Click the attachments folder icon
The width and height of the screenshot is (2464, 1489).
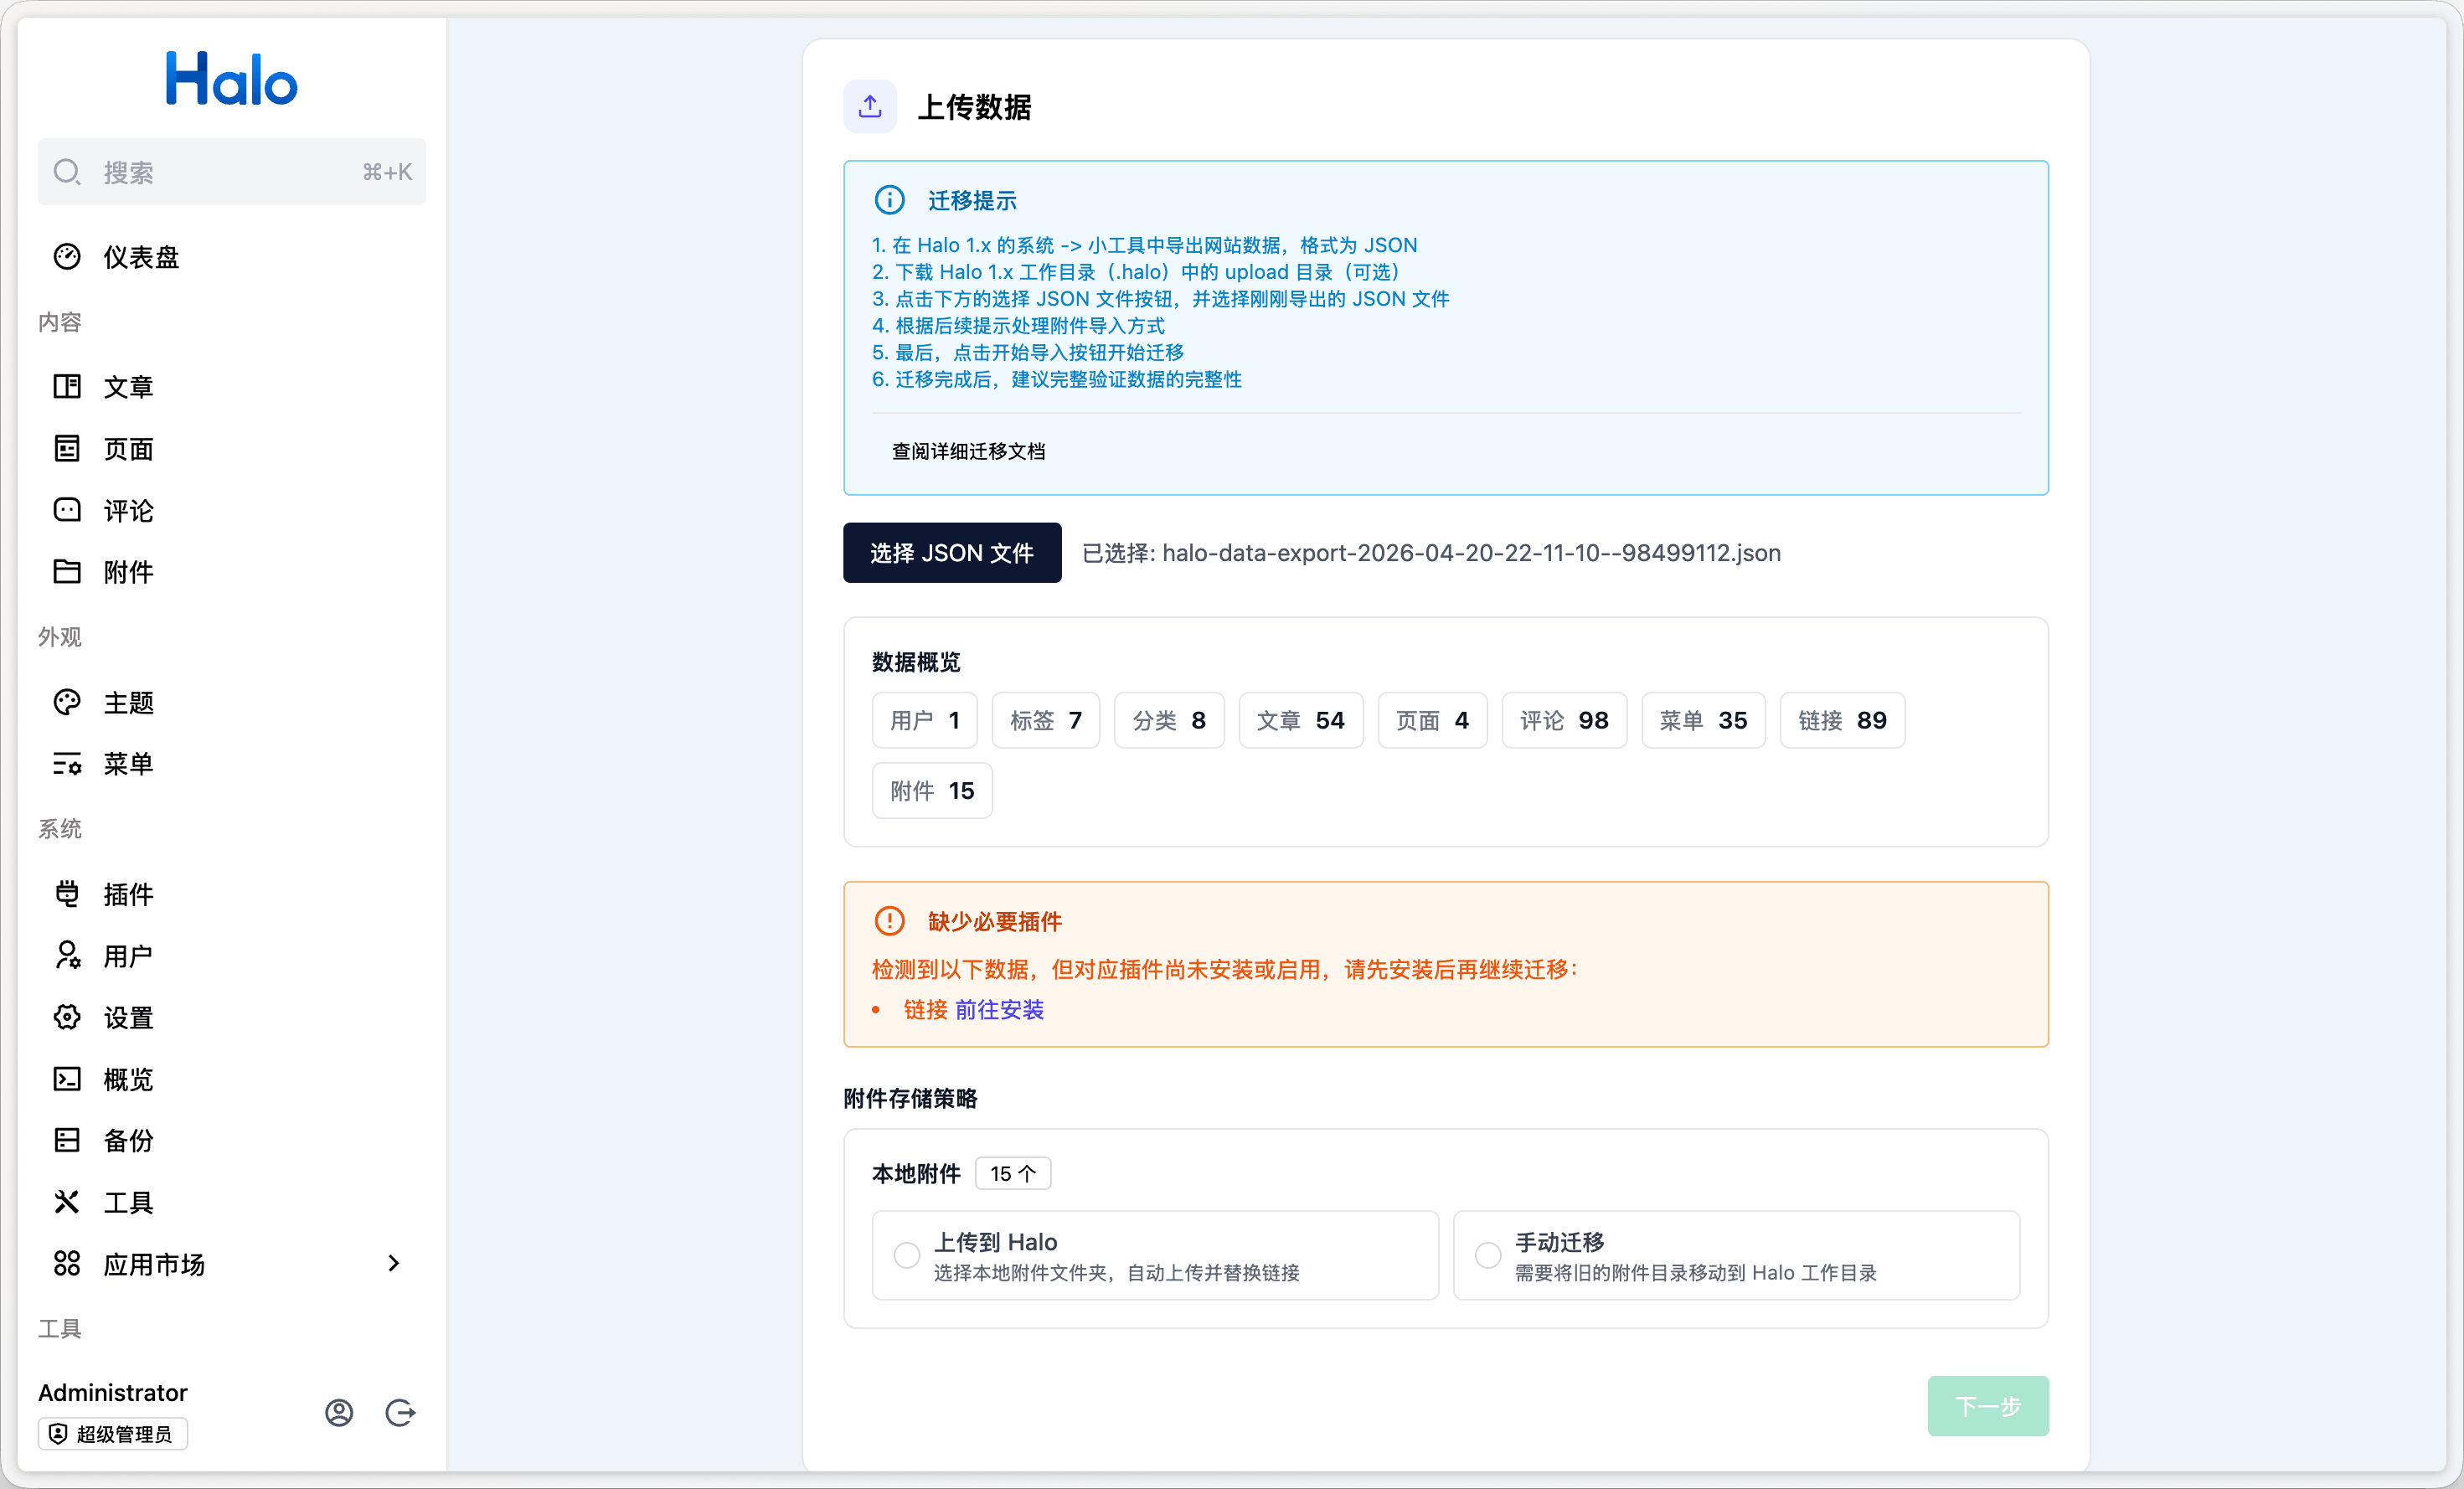(x=67, y=572)
